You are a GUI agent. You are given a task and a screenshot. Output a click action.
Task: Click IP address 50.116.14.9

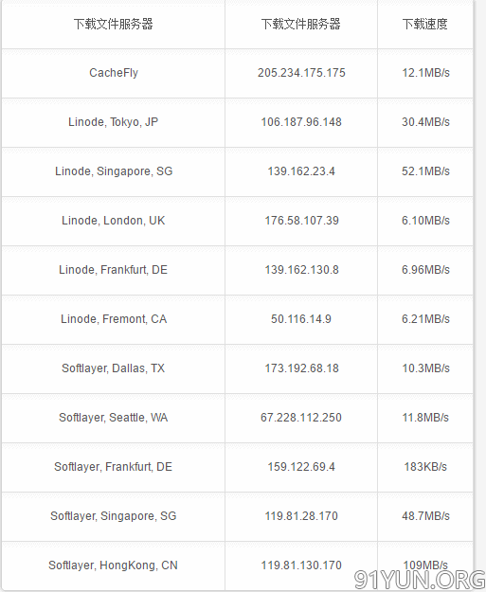[x=301, y=319]
